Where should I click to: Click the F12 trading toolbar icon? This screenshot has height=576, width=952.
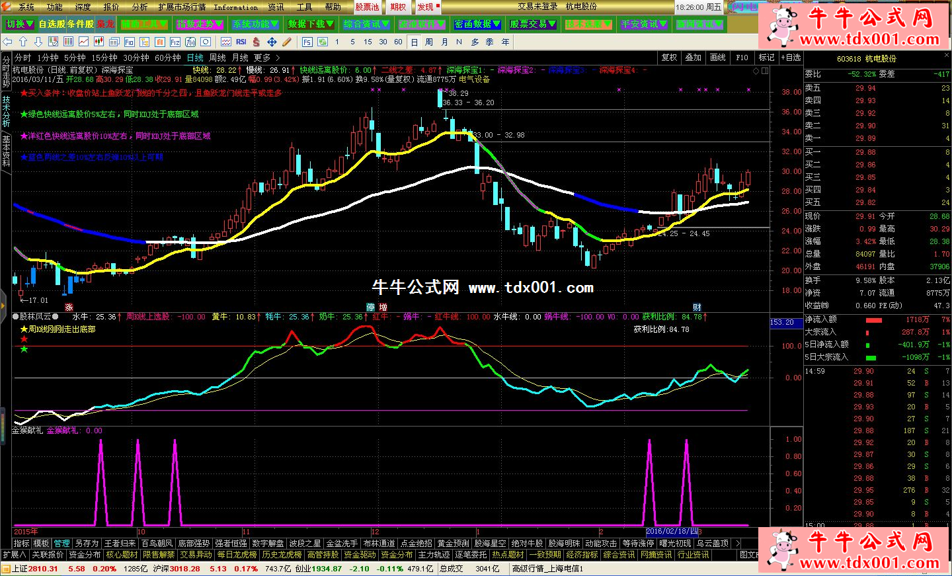coord(175,42)
